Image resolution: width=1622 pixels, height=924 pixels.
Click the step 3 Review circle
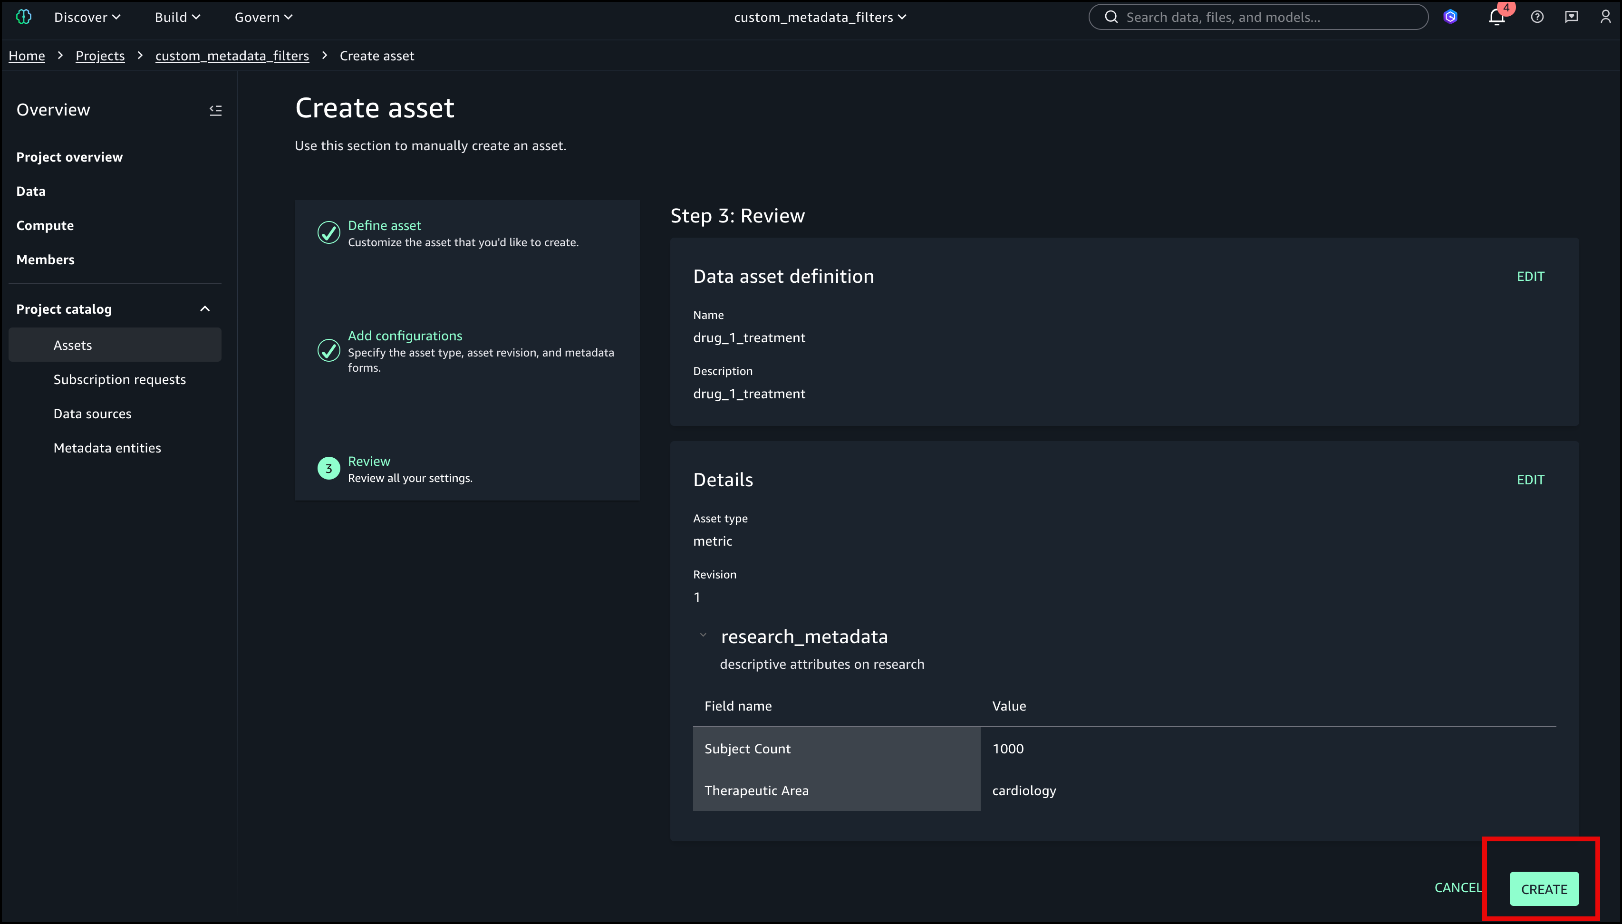[328, 469]
